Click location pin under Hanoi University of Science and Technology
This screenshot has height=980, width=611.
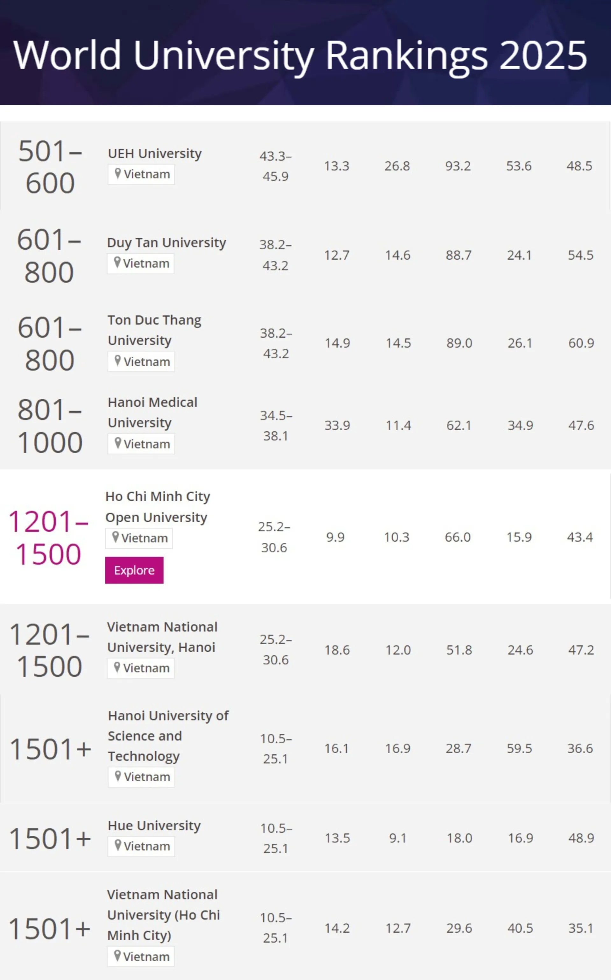click(118, 776)
